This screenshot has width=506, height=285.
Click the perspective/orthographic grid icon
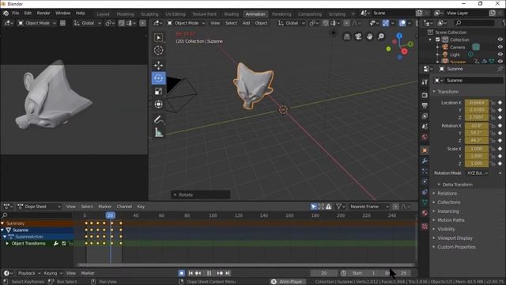point(346,36)
